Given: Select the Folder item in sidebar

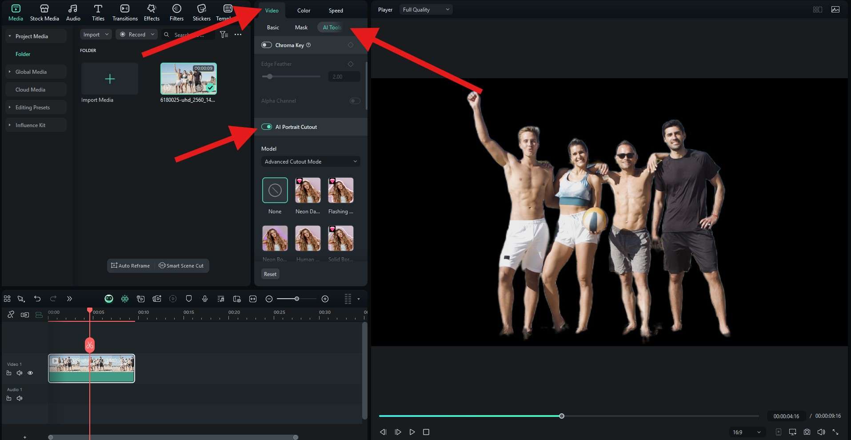Looking at the screenshot, I should pos(23,54).
